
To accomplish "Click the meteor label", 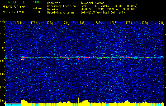I will click(x=37, y=8).
